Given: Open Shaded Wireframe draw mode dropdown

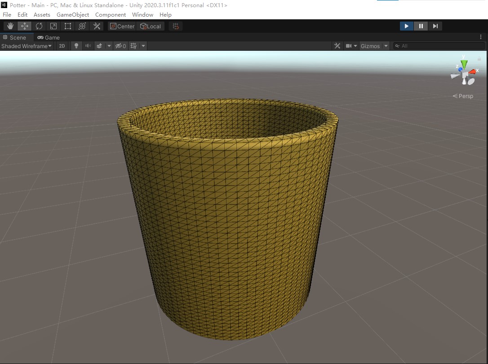Looking at the screenshot, I should (27, 46).
